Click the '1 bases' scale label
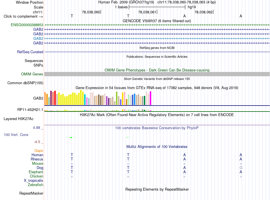This screenshot has height=200, width=270. (121, 7)
